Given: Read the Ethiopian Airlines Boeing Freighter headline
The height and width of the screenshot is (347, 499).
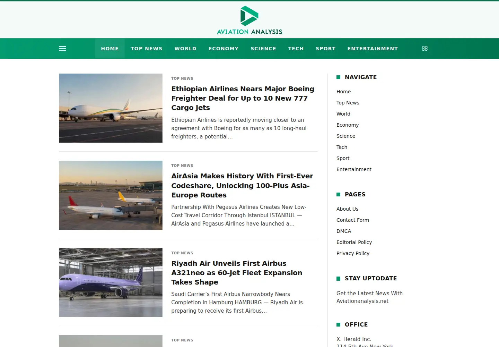Looking at the screenshot, I should tap(243, 98).
